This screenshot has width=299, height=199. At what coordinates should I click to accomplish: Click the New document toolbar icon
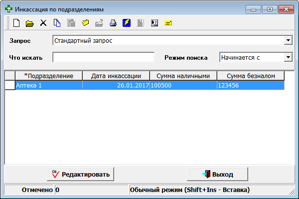pyautogui.click(x=16, y=23)
